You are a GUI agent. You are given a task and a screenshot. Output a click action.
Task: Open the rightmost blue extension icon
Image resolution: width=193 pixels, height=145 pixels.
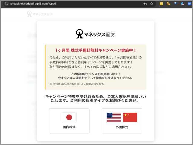(189, 4)
